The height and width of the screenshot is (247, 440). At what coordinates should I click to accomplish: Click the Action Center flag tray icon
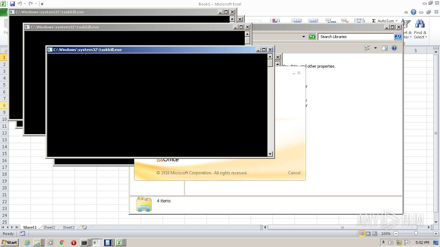(x=407, y=243)
